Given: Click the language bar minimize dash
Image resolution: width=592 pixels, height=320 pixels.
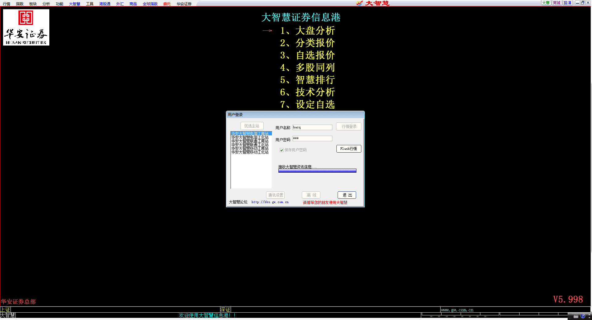Looking at the screenshot, I should tap(590, 314).
